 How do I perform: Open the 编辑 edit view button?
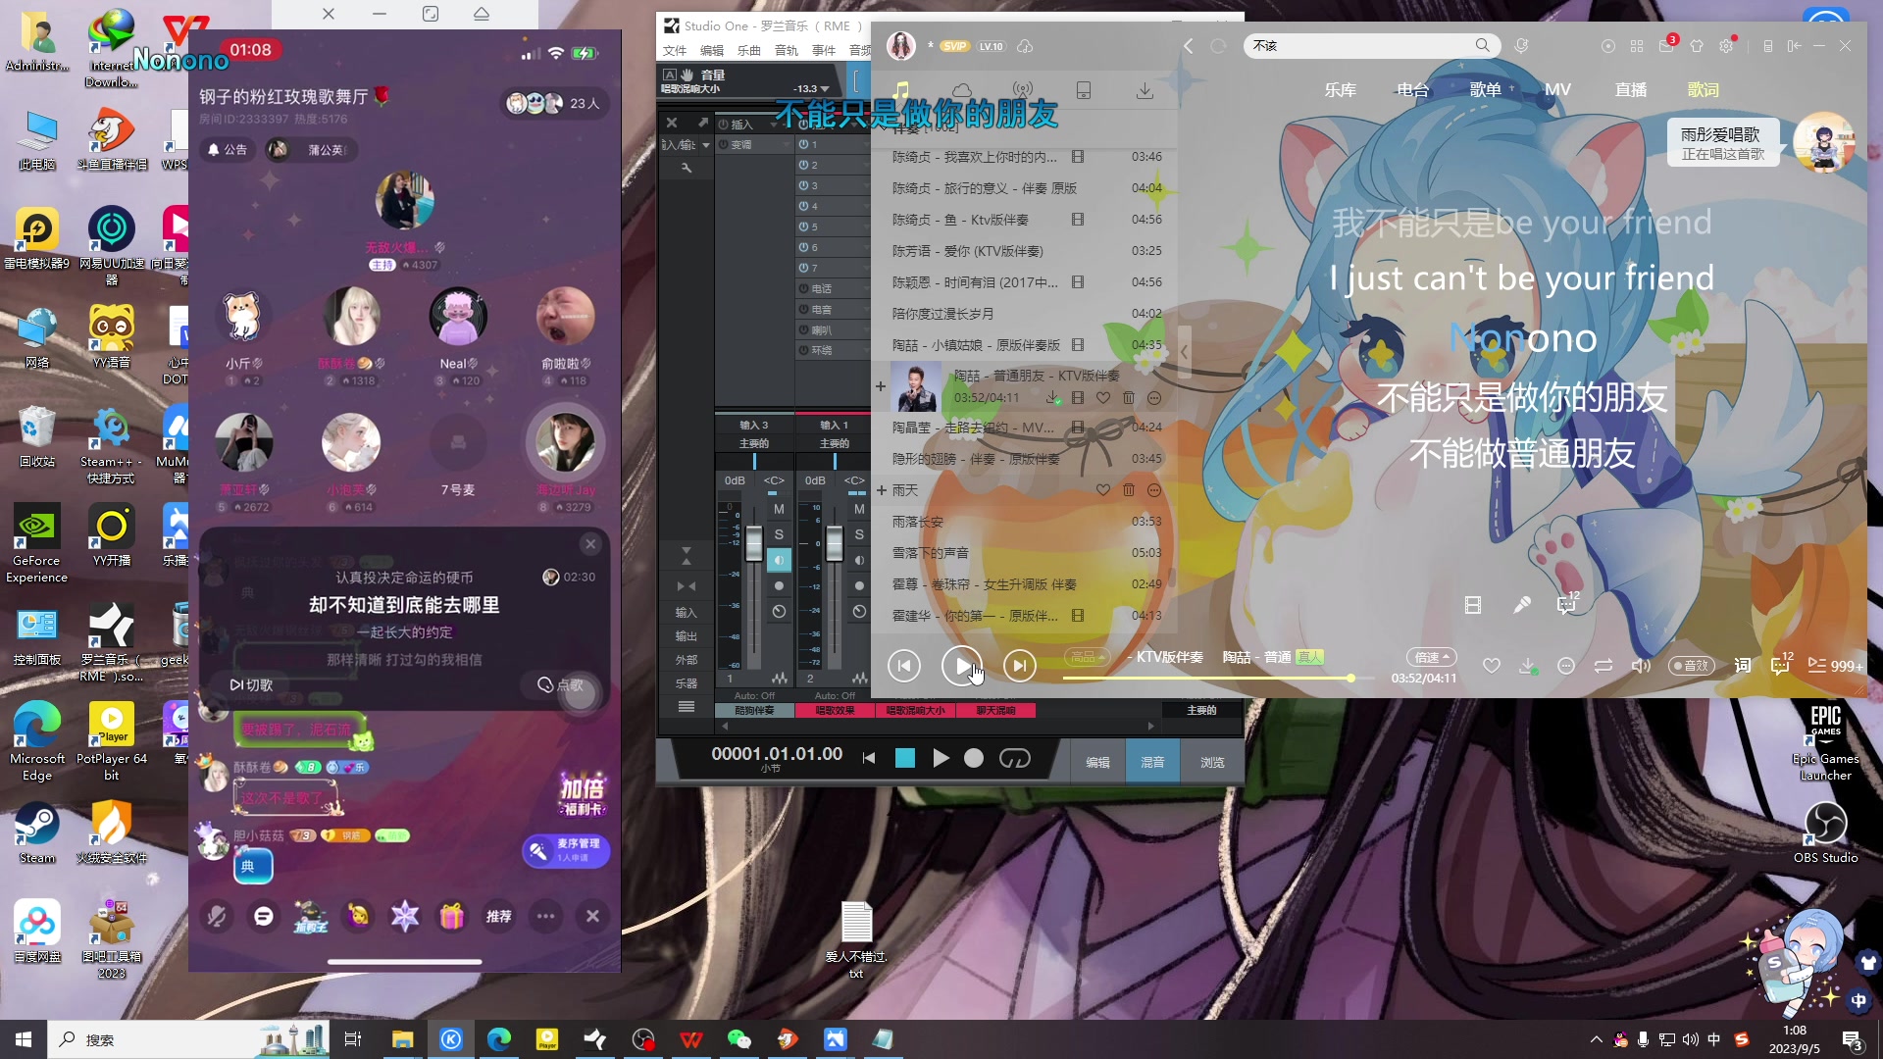point(1097,762)
